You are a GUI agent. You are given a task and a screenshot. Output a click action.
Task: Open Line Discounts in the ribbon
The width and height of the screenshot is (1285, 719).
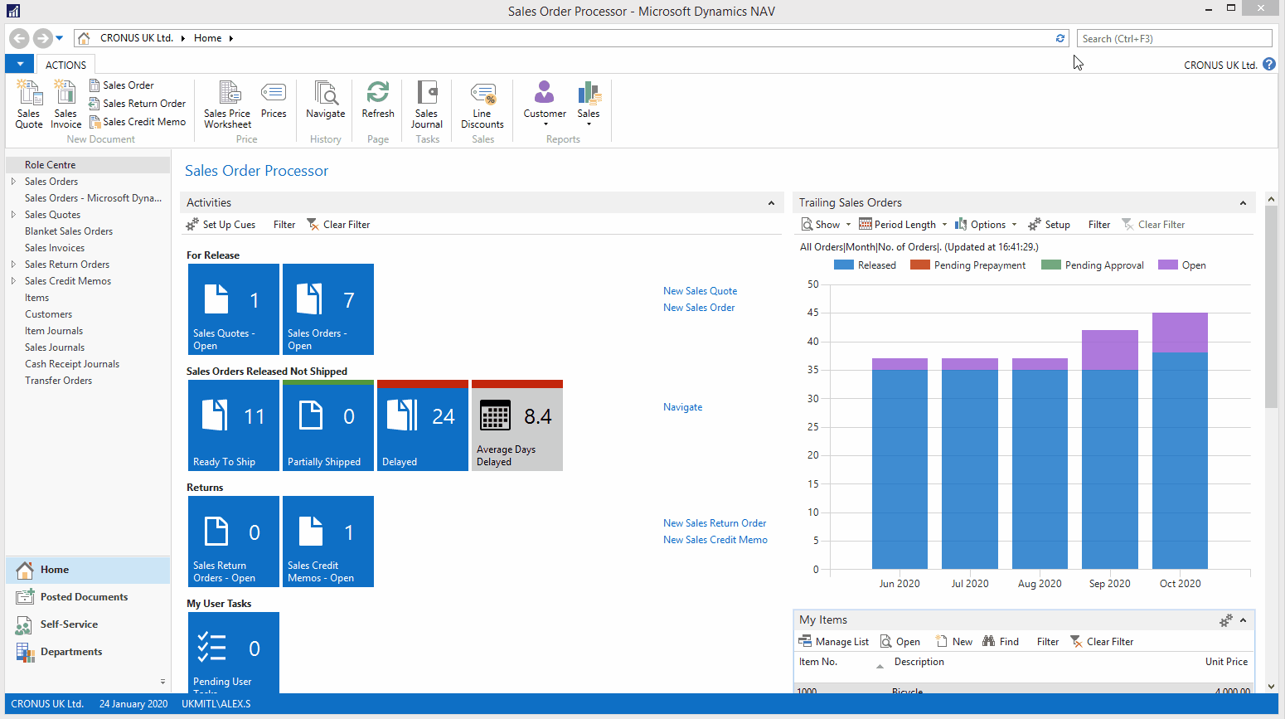pos(482,104)
